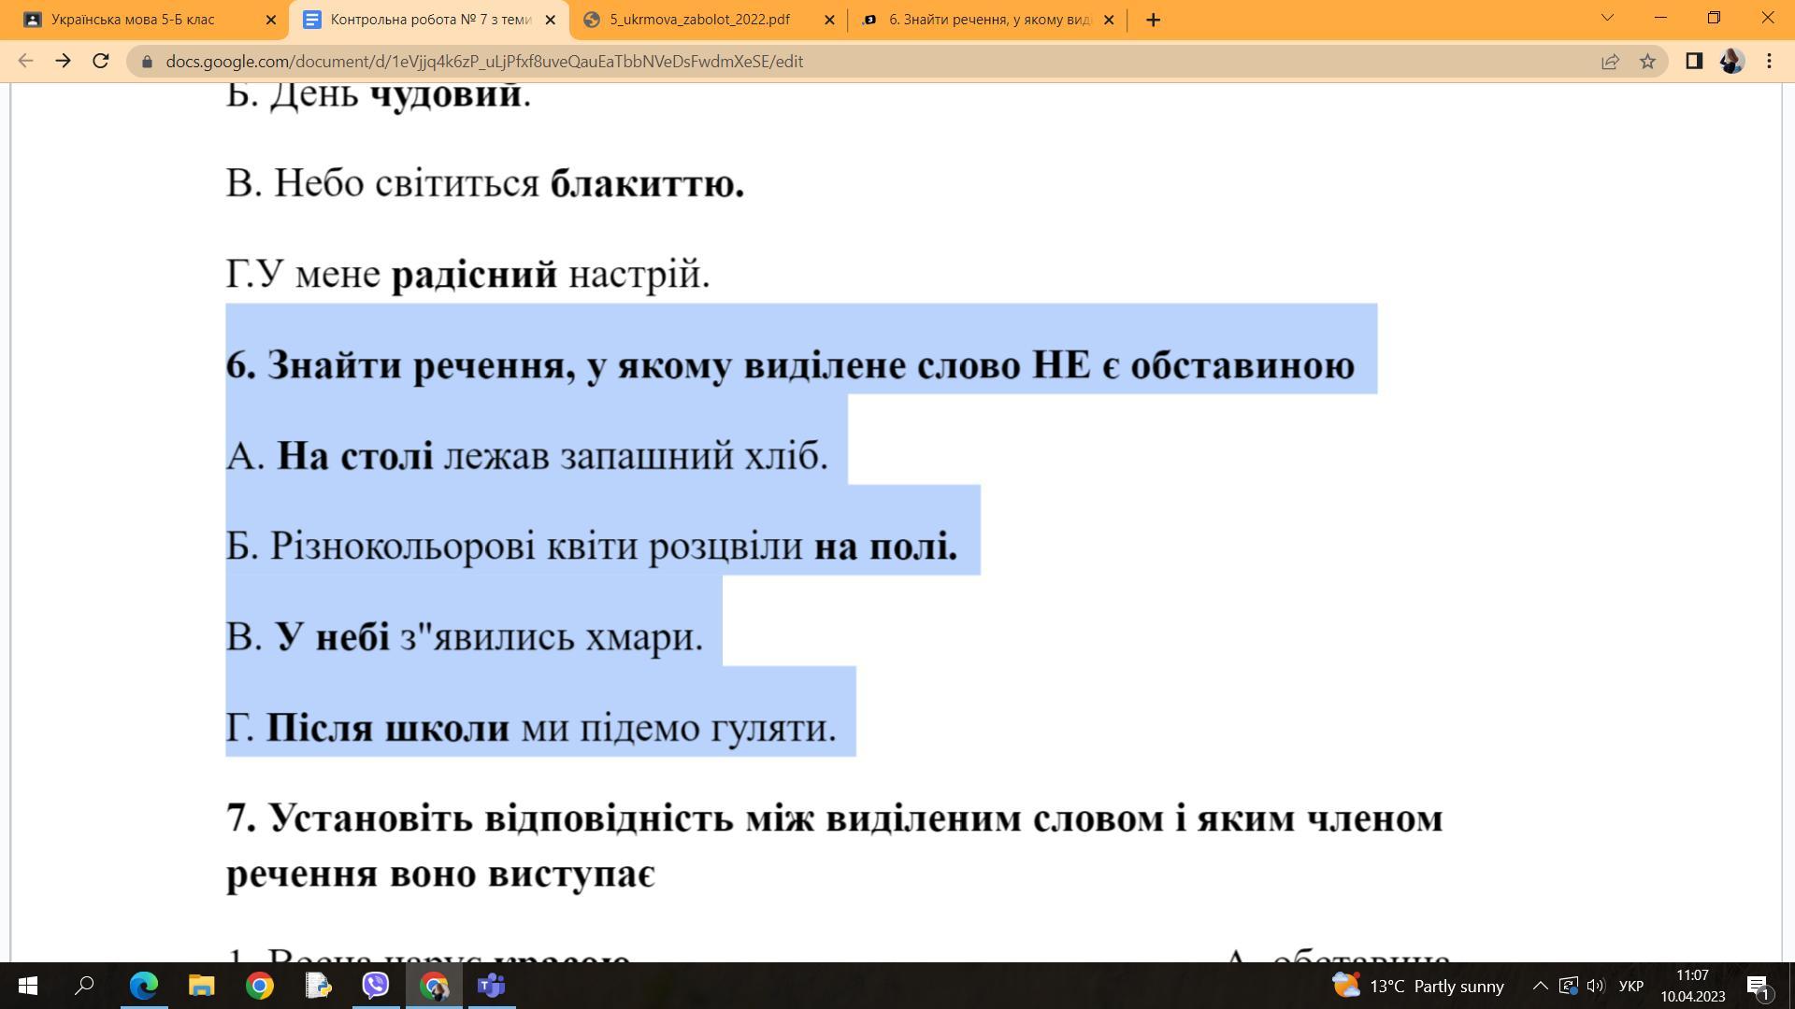The width and height of the screenshot is (1795, 1009).
Task: Expand the tab search dropdown arrow
Action: [x=1607, y=18]
